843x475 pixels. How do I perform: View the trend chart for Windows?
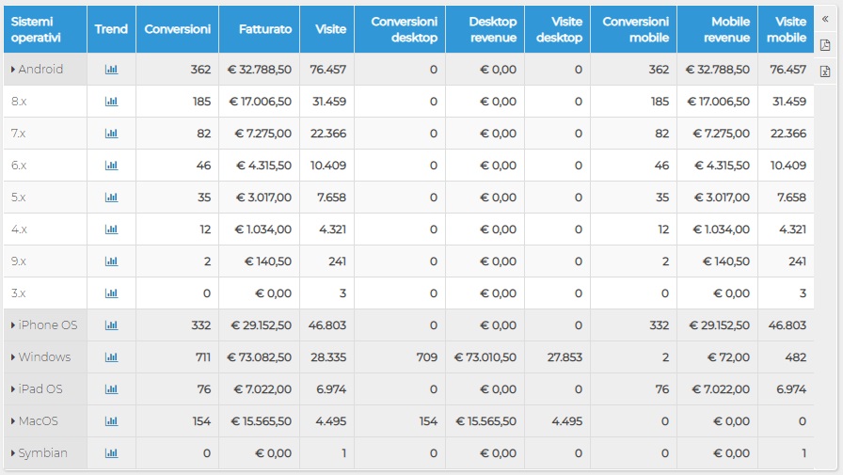pos(111,357)
